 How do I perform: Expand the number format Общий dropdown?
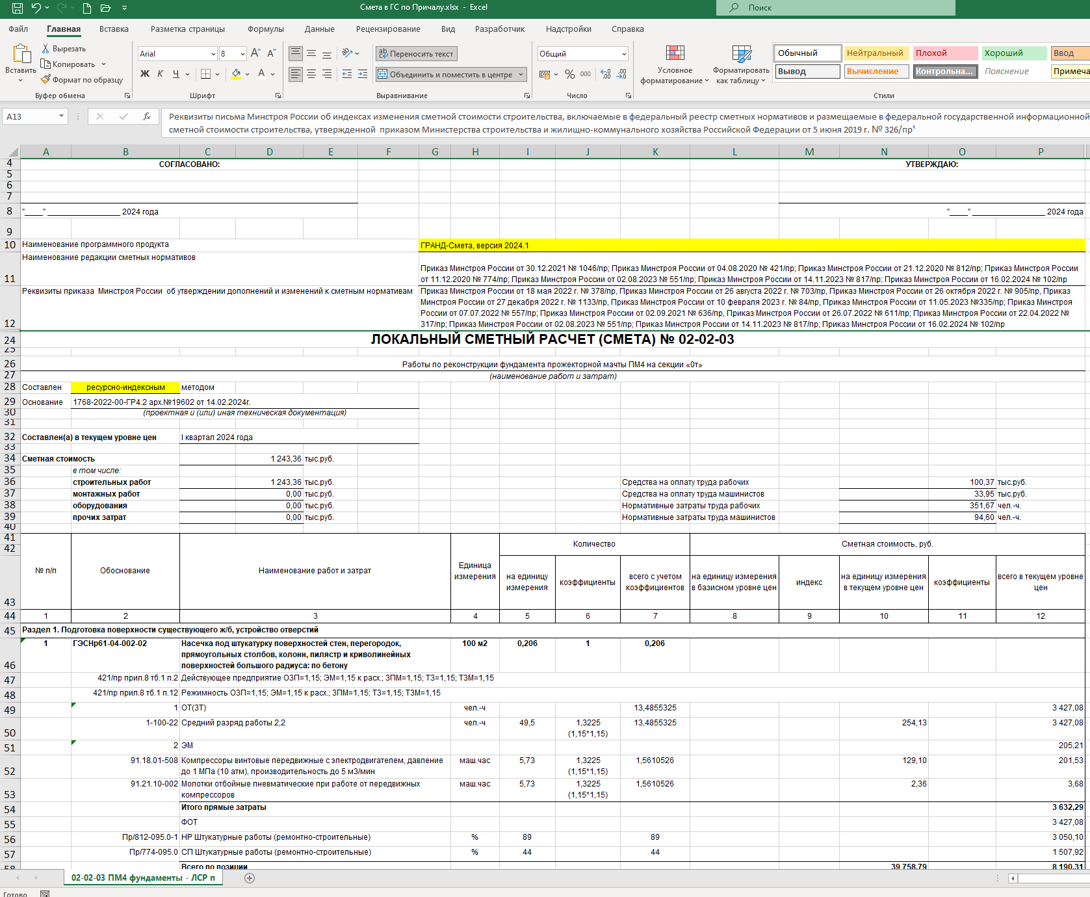click(624, 54)
